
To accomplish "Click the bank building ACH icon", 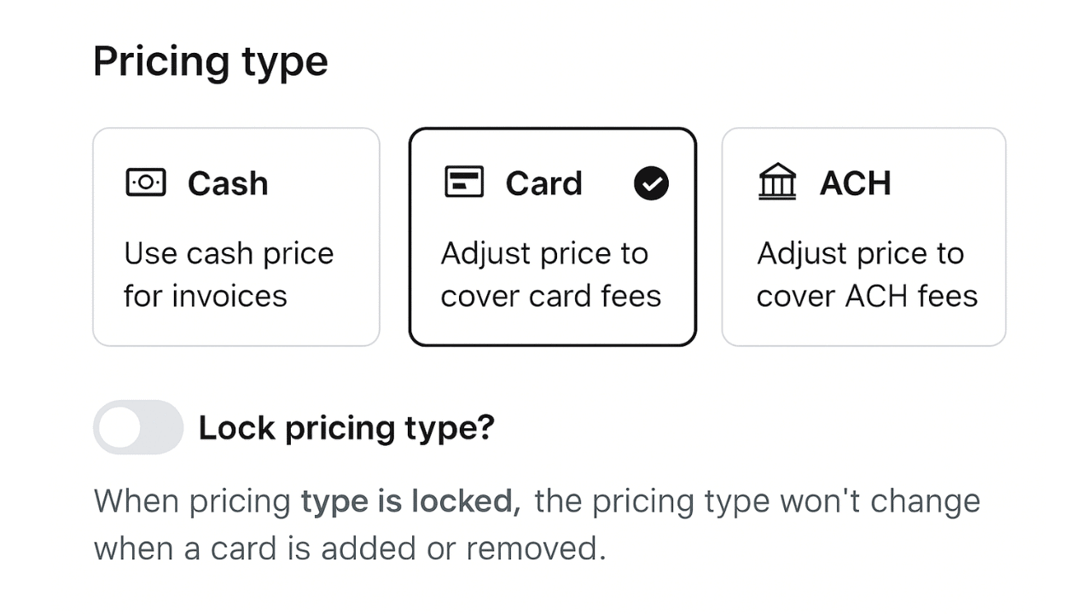I will pyautogui.click(x=777, y=182).
